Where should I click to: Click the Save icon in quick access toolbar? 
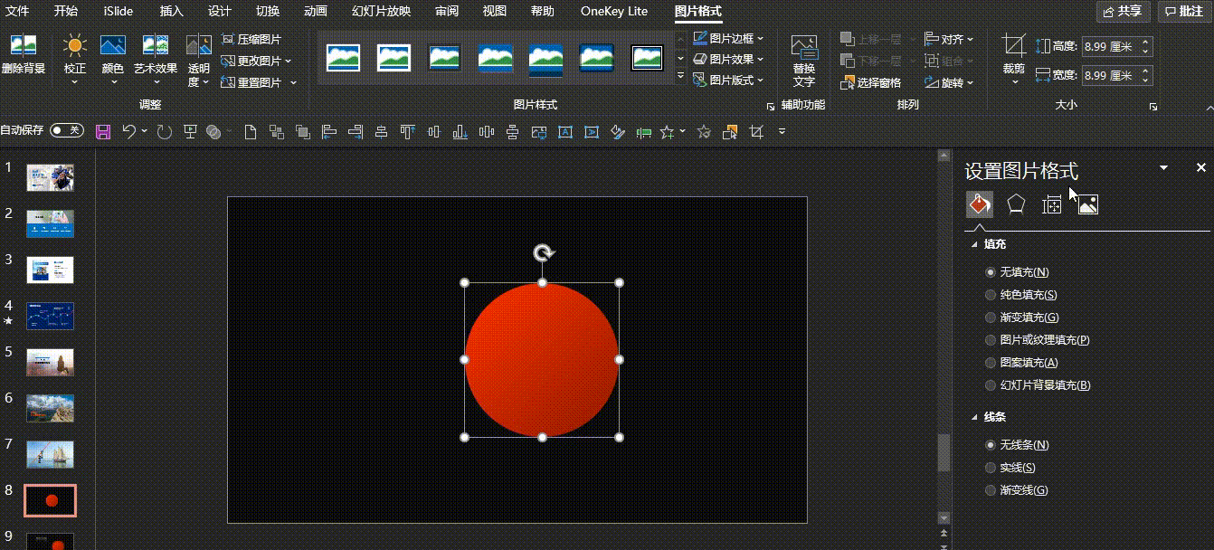coord(102,132)
